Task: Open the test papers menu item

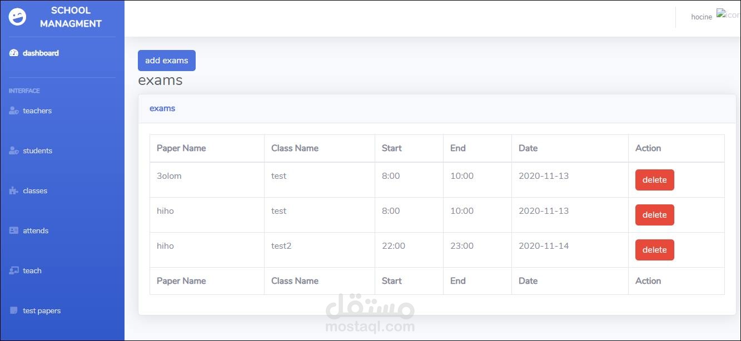Action: pos(42,311)
